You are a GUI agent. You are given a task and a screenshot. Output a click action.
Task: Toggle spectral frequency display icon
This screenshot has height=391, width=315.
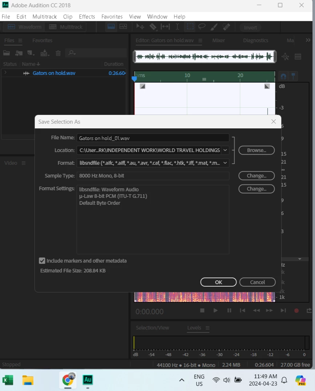point(111,27)
